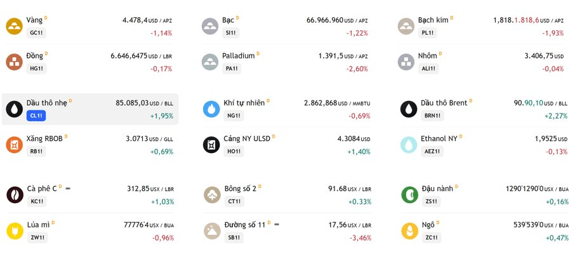Screen dimensions: 582x259
Task: Click the Cảng NY ULSD percentage change +1,40%
Action: tap(359, 152)
